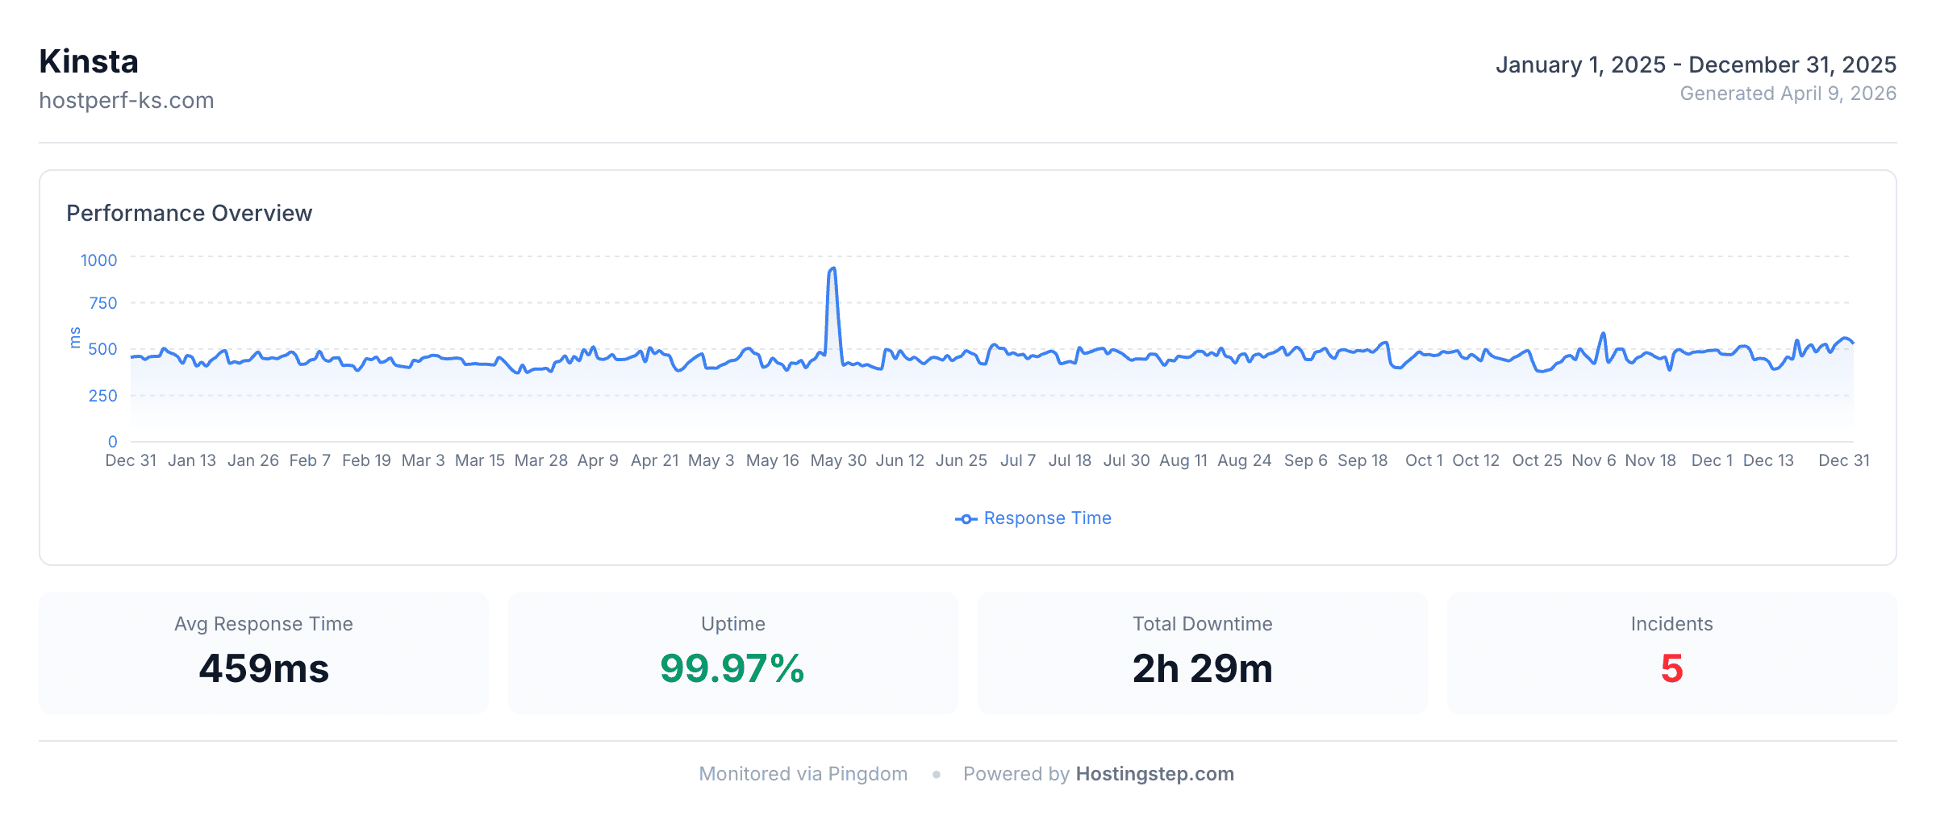
Task: Click the Monitored via Pingdom text
Action: point(803,774)
